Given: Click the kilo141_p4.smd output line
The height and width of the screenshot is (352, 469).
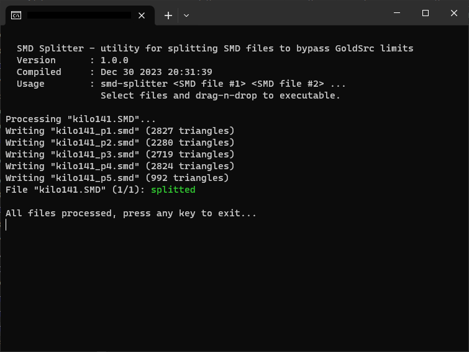Looking at the screenshot, I should [x=120, y=166].
